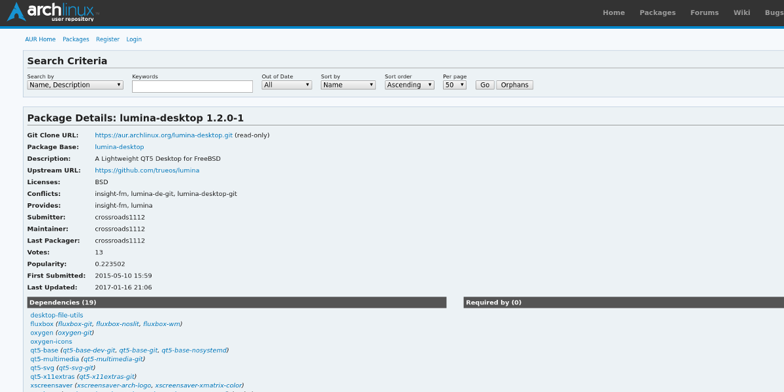Open the xscreensaver-arch-logo provider link
This screenshot has width=784, height=392.
tap(114, 385)
